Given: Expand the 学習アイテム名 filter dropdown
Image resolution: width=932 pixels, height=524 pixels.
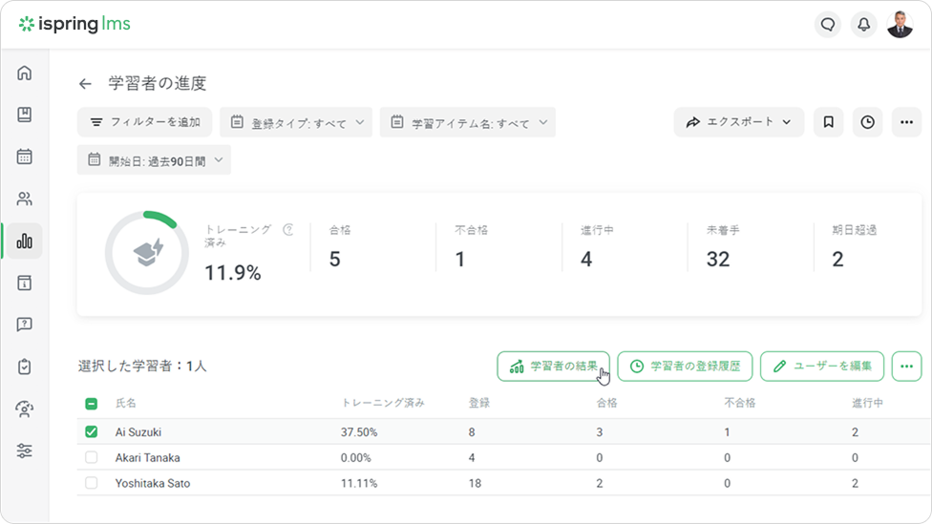Looking at the screenshot, I should point(467,122).
